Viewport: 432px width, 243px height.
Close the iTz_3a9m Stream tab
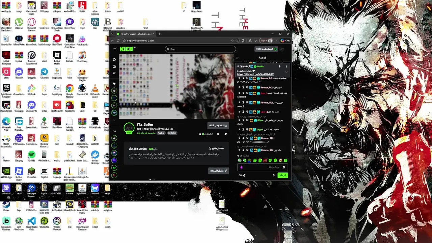[154, 34]
